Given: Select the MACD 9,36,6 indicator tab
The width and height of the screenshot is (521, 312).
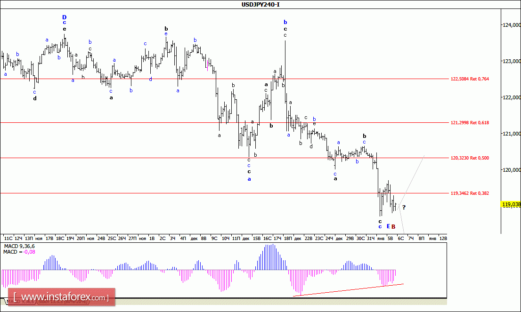Looking at the screenshot, I should pos(21,302).
